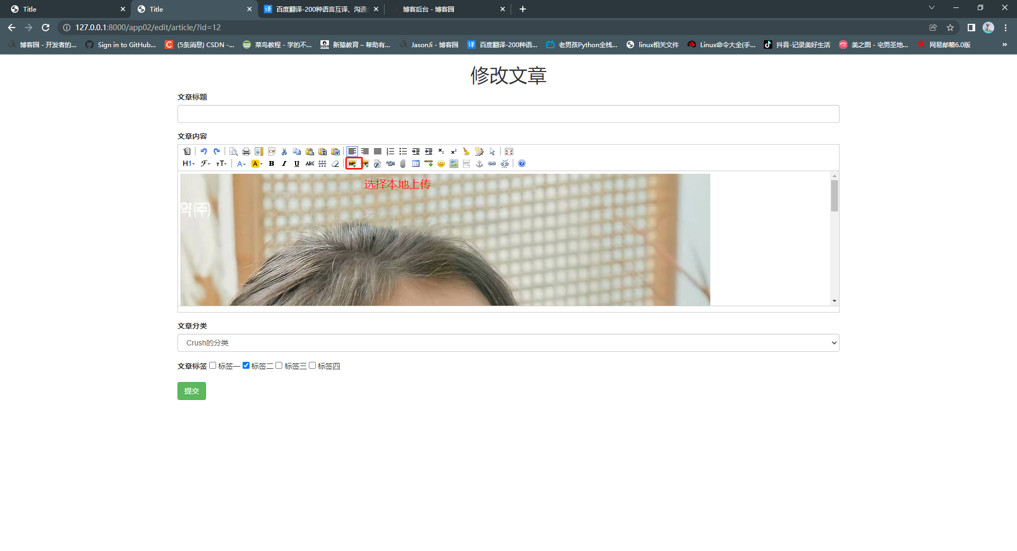This screenshot has height=551, width=1017.
Task: Switch to the 博客后台 - 博客园 tab
Action: click(x=448, y=9)
